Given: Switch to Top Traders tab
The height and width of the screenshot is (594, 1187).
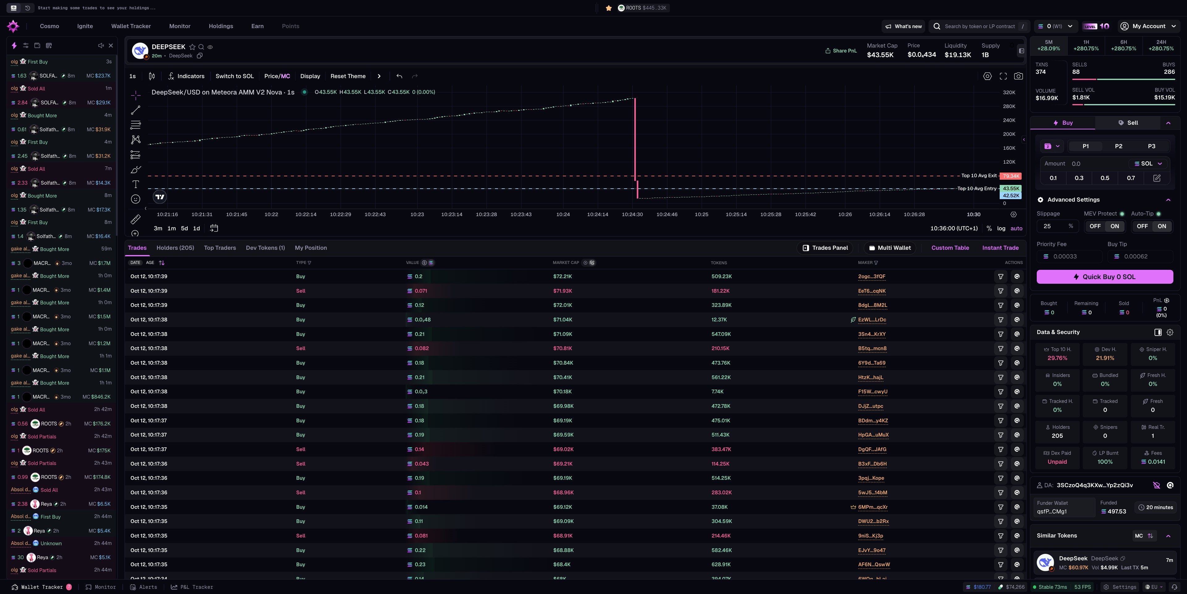Looking at the screenshot, I should [220, 248].
